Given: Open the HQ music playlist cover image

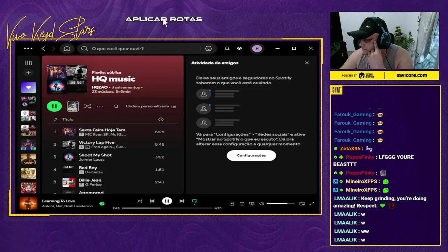Looking at the screenshot, I should click(67, 79).
